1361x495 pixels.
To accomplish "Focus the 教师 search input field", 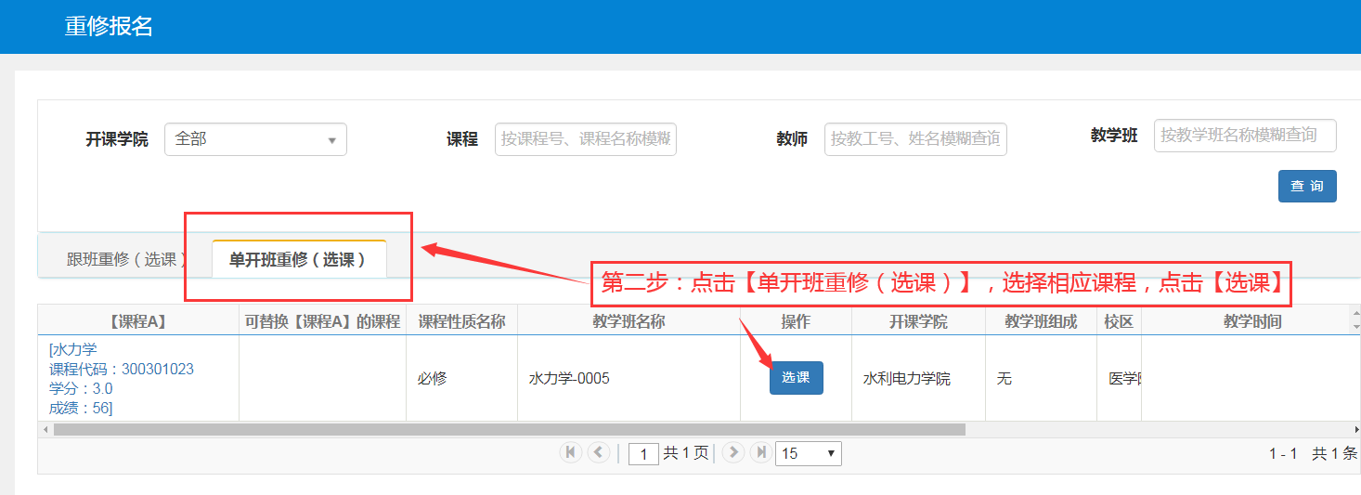I will tap(915, 139).
